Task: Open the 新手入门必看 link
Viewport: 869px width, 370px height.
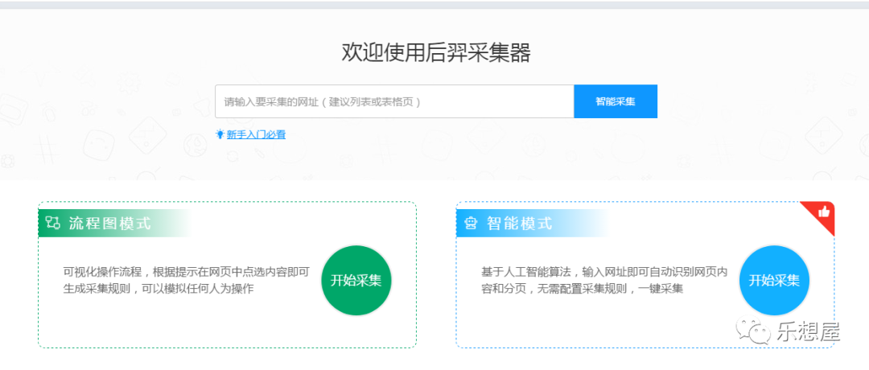Action: [x=256, y=134]
